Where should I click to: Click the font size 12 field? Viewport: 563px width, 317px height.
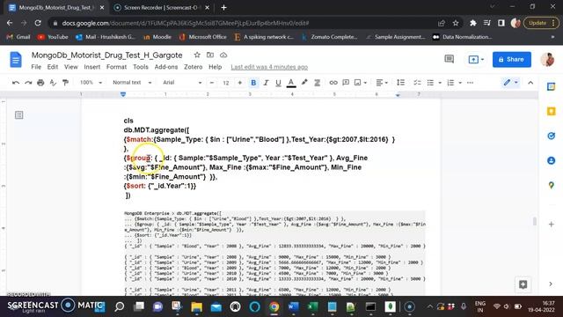pyautogui.click(x=226, y=83)
